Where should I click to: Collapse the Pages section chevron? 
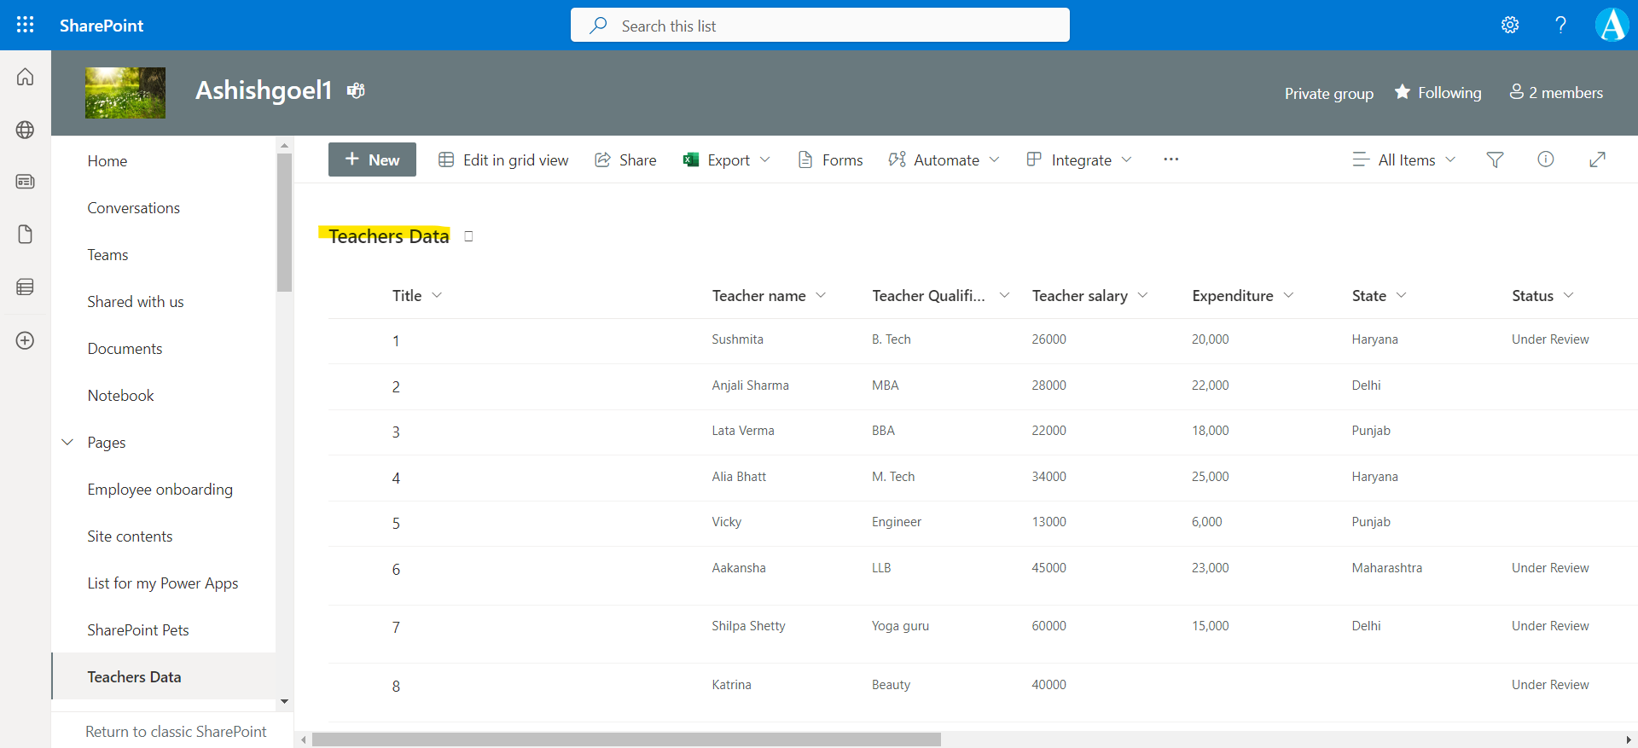pyautogui.click(x=67, y=442)
